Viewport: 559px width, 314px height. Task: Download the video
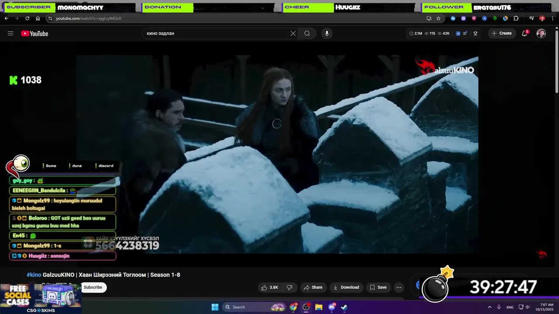346,287
